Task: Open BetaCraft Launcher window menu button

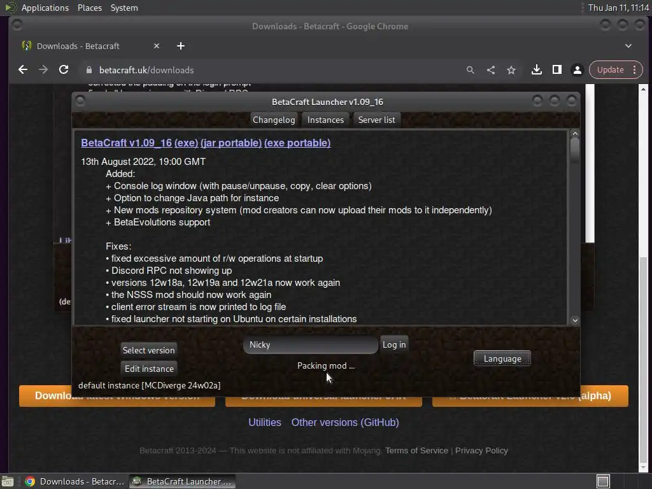Action: point(80,101)
